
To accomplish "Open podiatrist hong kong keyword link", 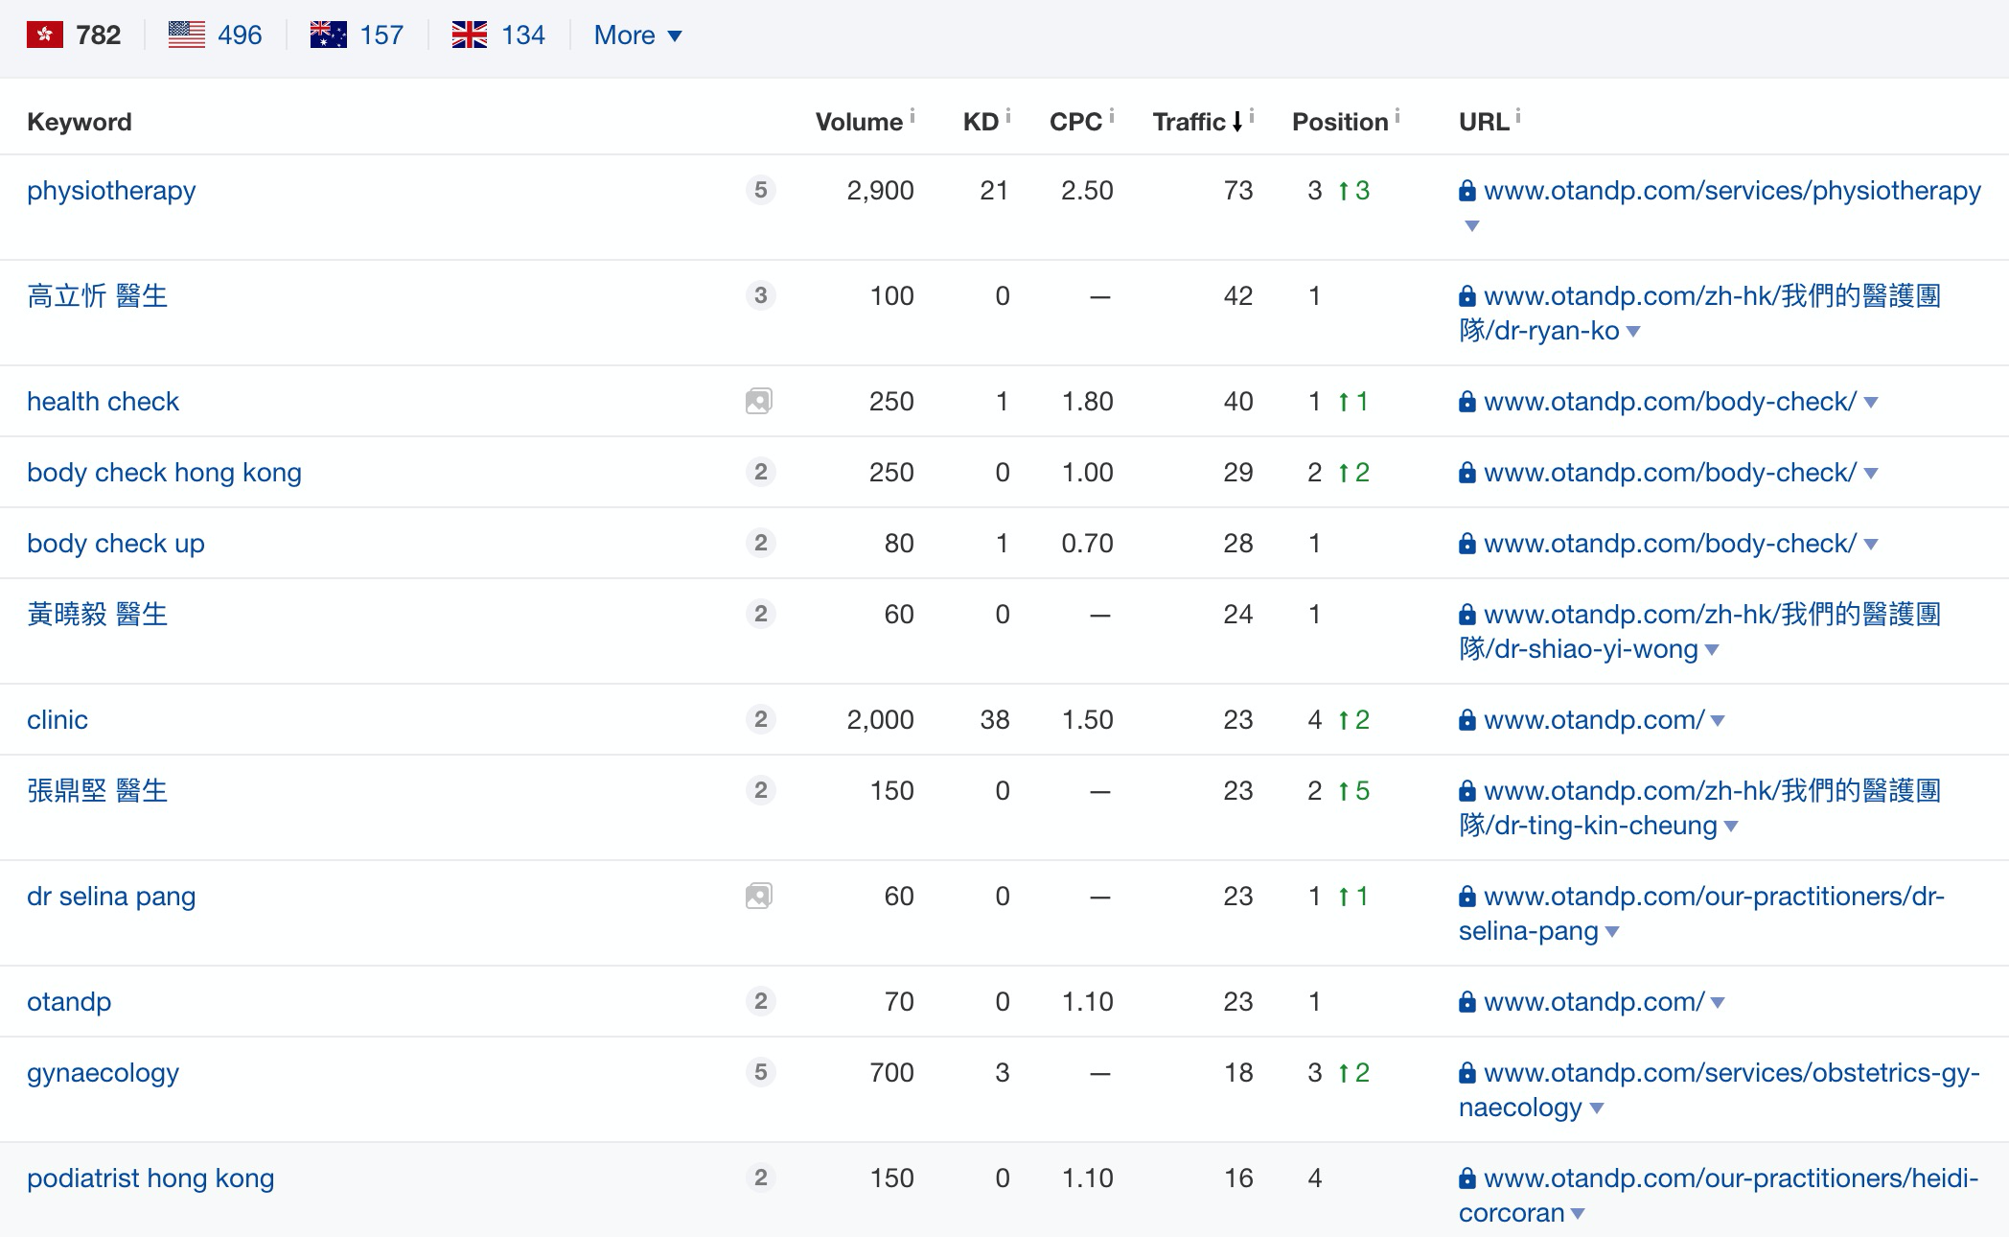I will [x=150, y=1179].
